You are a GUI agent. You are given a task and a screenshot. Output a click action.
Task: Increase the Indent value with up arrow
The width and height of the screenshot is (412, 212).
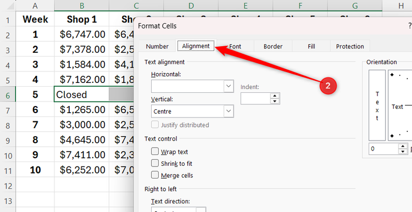[x=275, y=96]
